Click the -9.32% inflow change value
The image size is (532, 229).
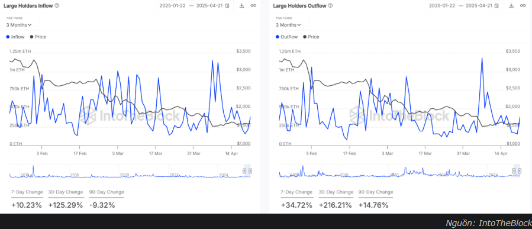pos(102,205)
